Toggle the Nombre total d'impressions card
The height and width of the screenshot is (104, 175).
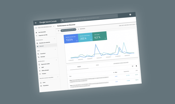(85, 37)
